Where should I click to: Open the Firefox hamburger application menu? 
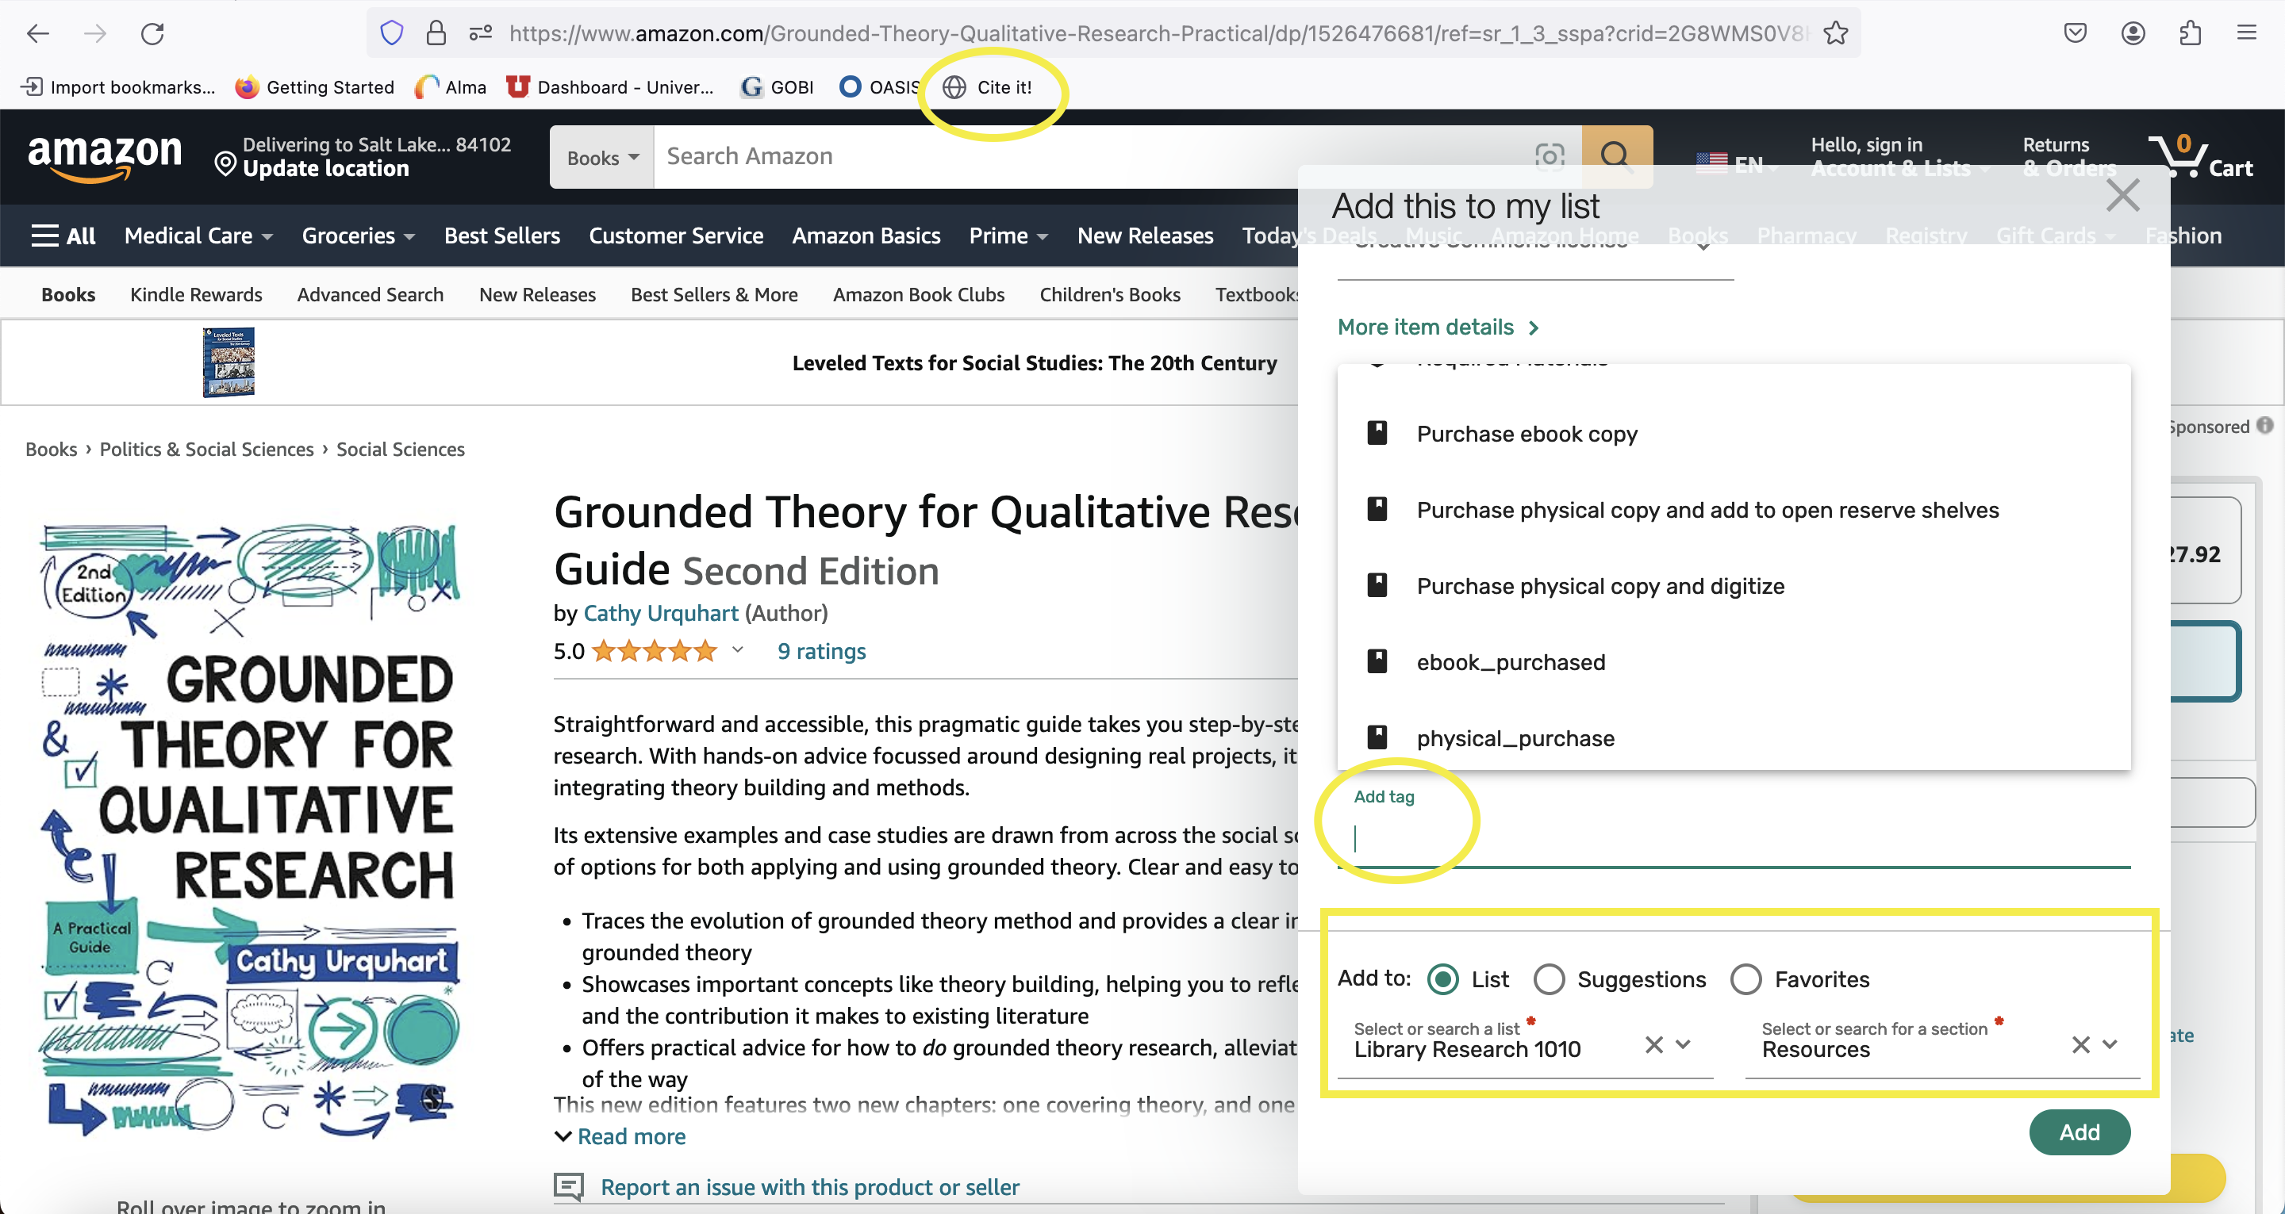[2247, 33]
